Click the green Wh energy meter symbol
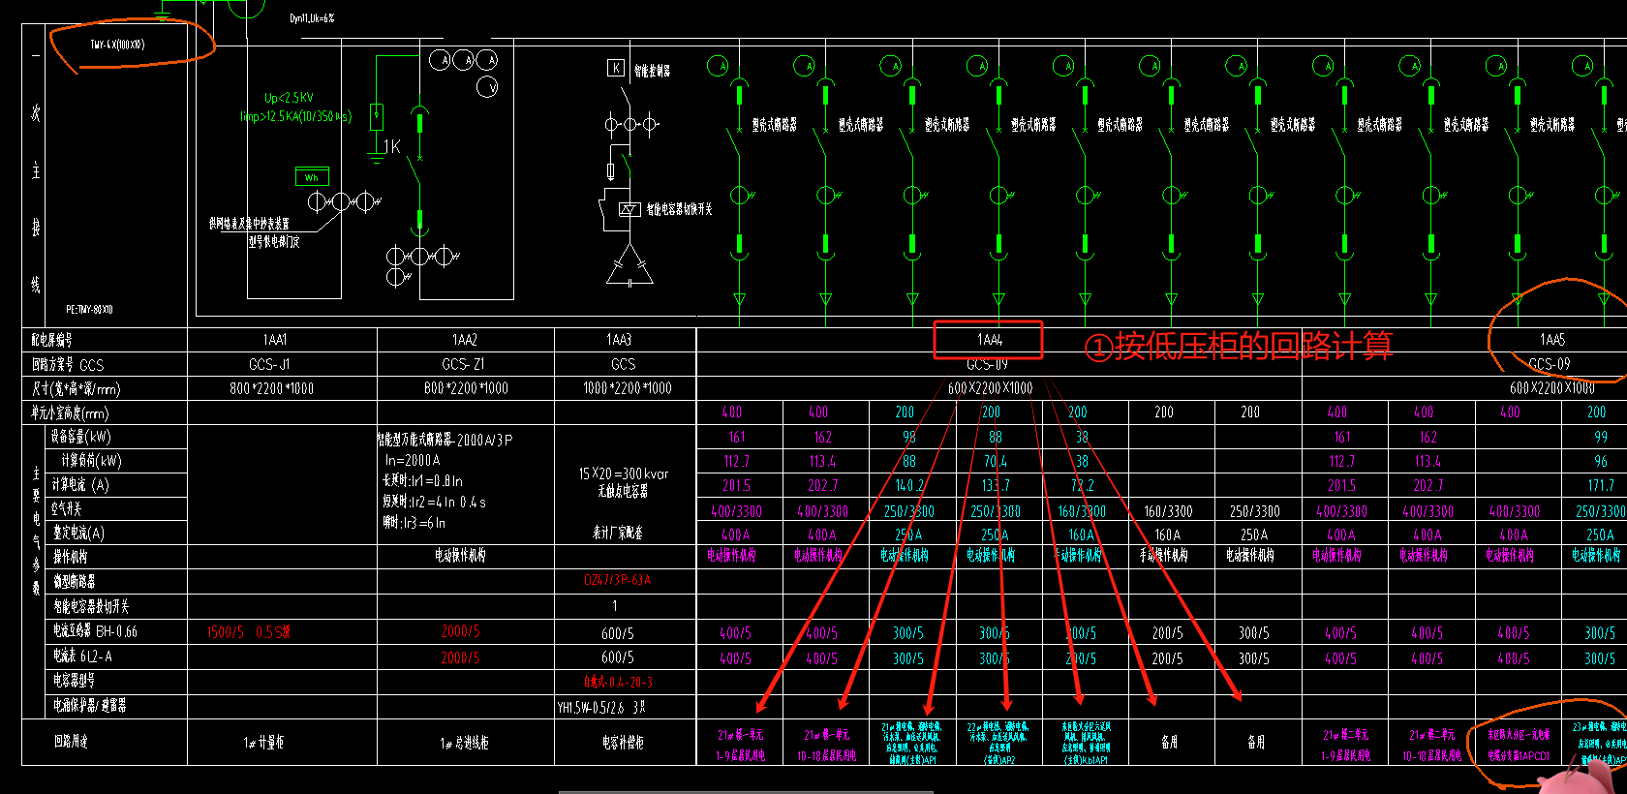This screenshot has width=1627, height=794. click(x=312, y=176)
